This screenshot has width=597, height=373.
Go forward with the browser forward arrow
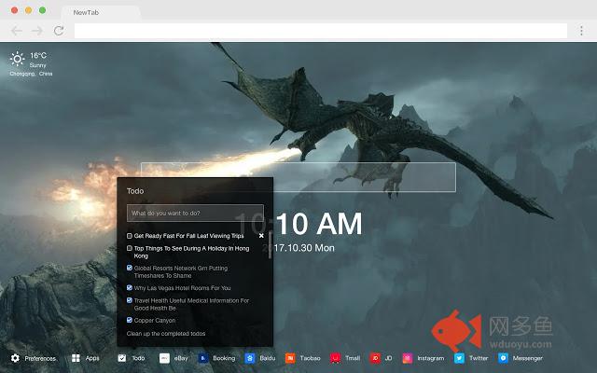(x=37, y=31)
